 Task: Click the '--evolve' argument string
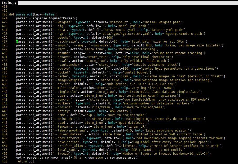[x=60, y=69]
